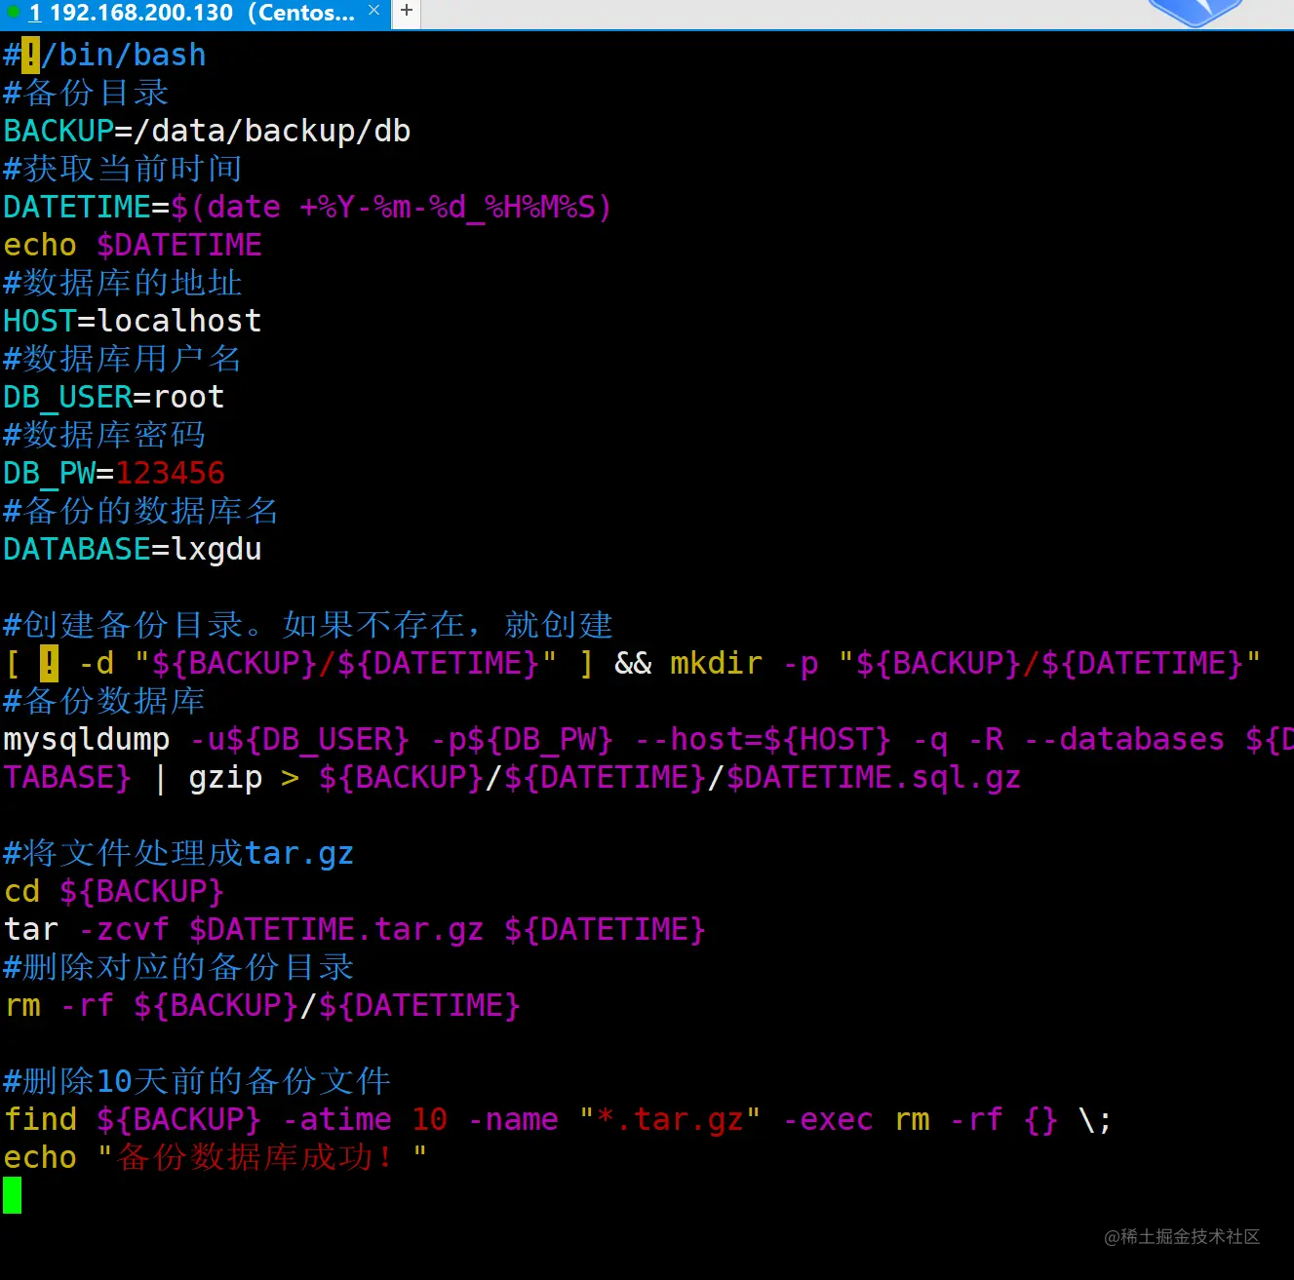
Task: Click the DB_PW variable name
Action: click(50, 473)
